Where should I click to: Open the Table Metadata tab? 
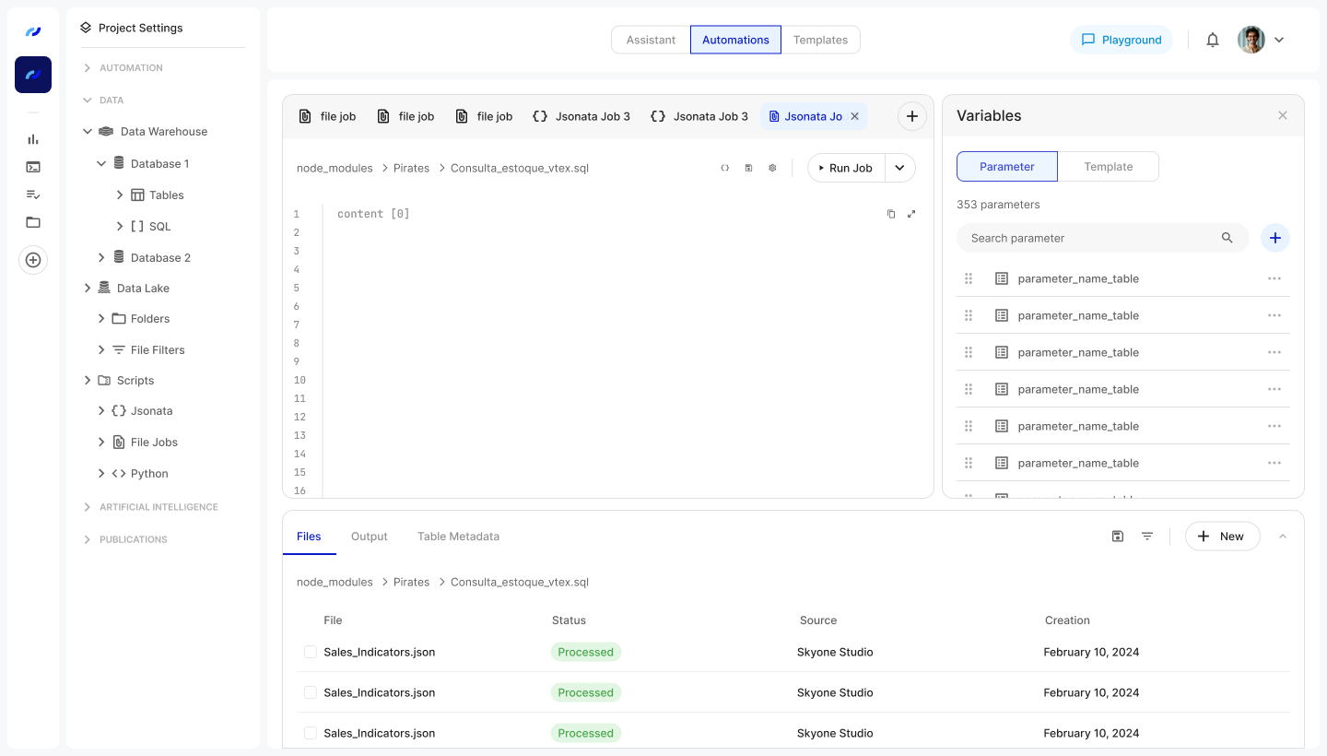[458, 537]
